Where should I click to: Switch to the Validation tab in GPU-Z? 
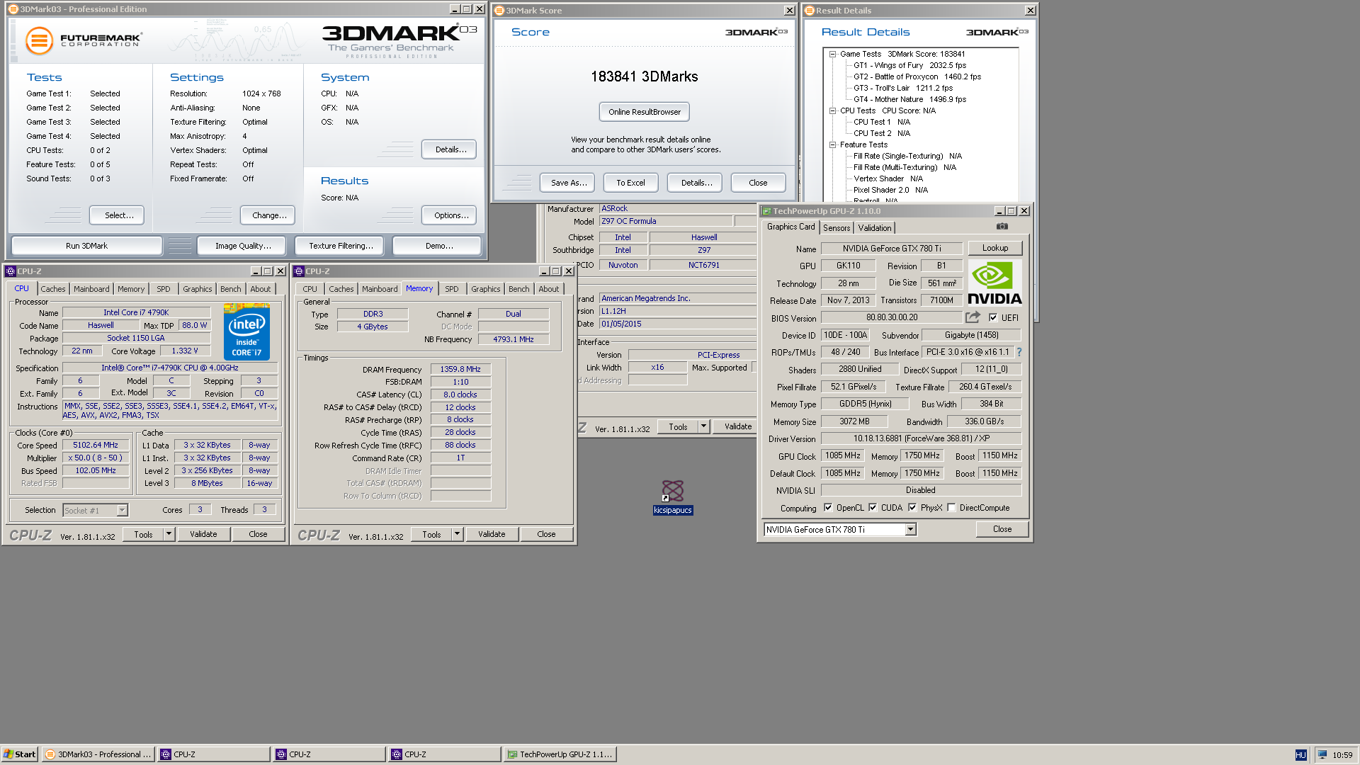[875, 228]
